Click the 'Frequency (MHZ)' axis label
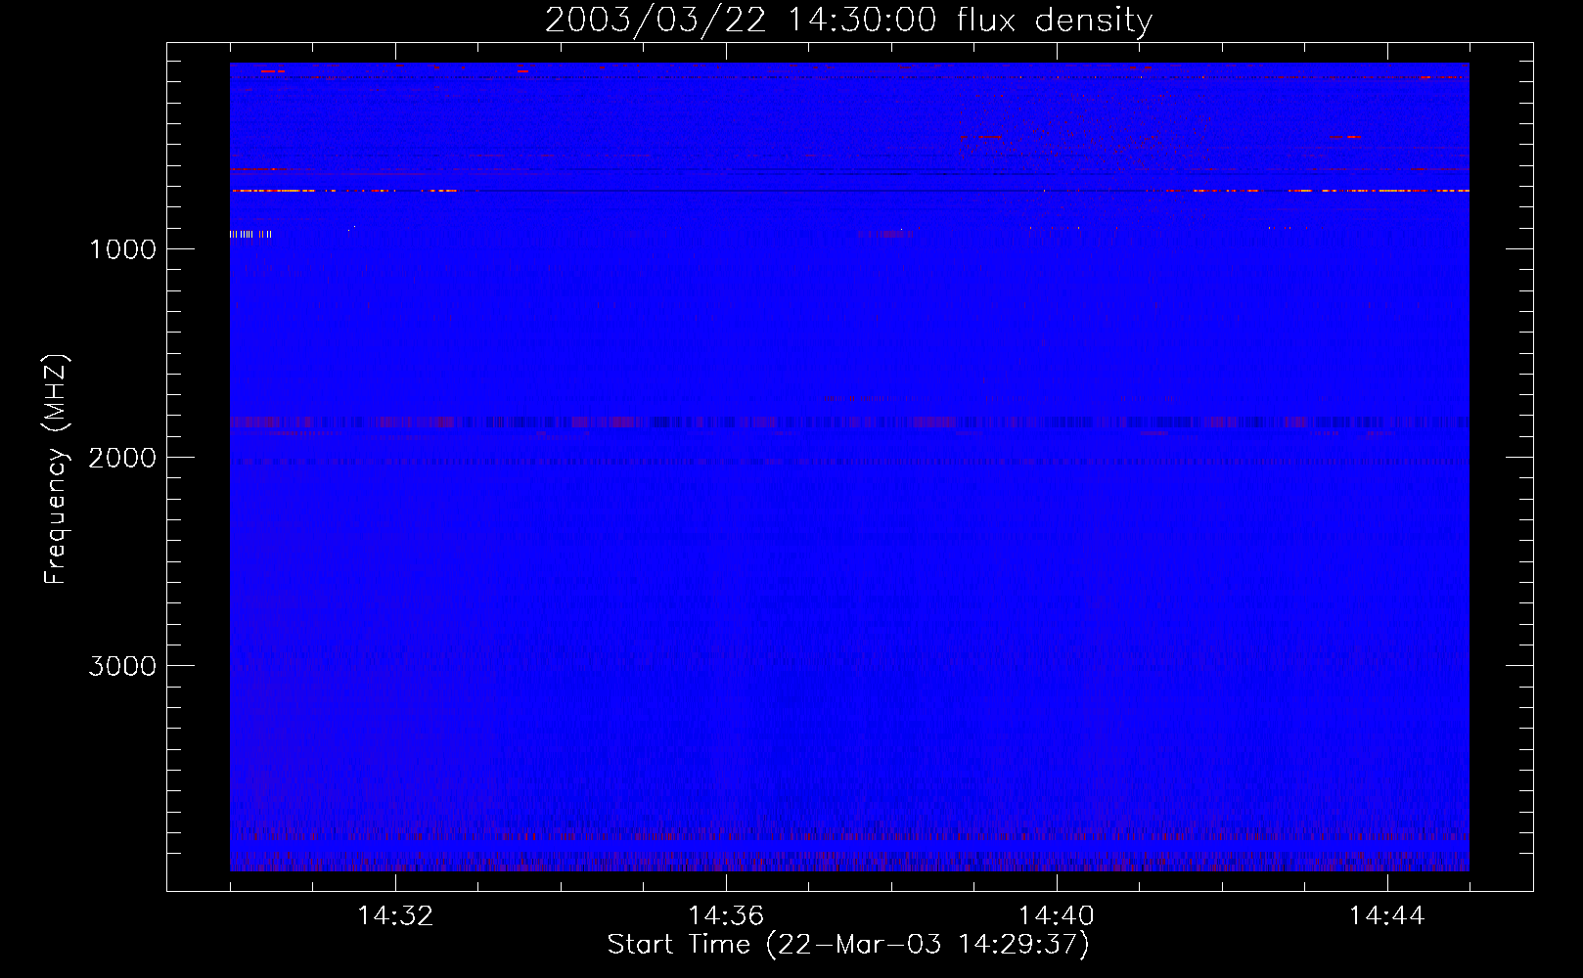The width and height of the screenshot is (1583, 978). pos(56,469)
